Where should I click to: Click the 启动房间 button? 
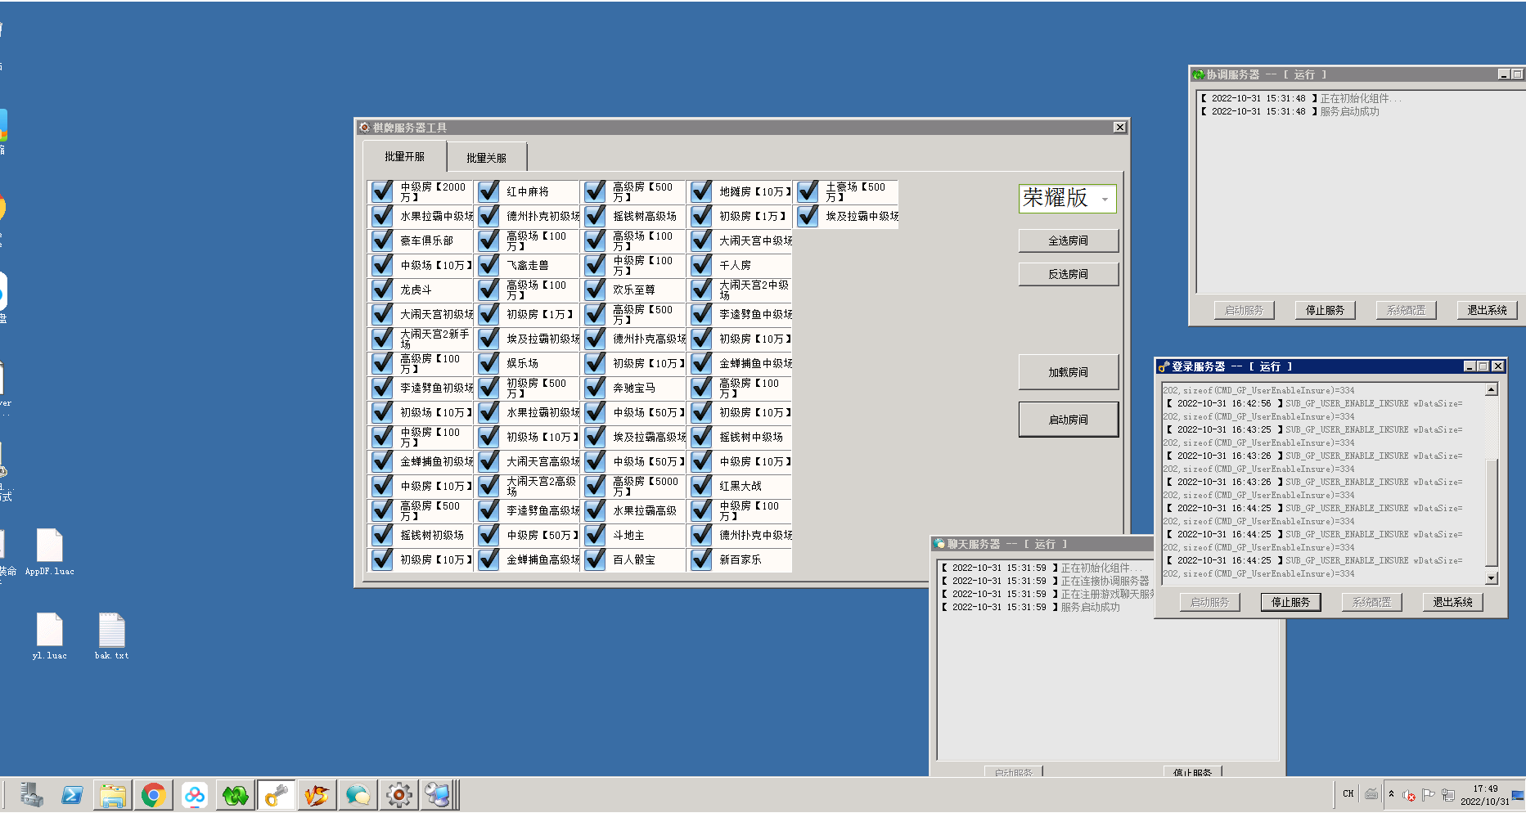pos(1068,420)
